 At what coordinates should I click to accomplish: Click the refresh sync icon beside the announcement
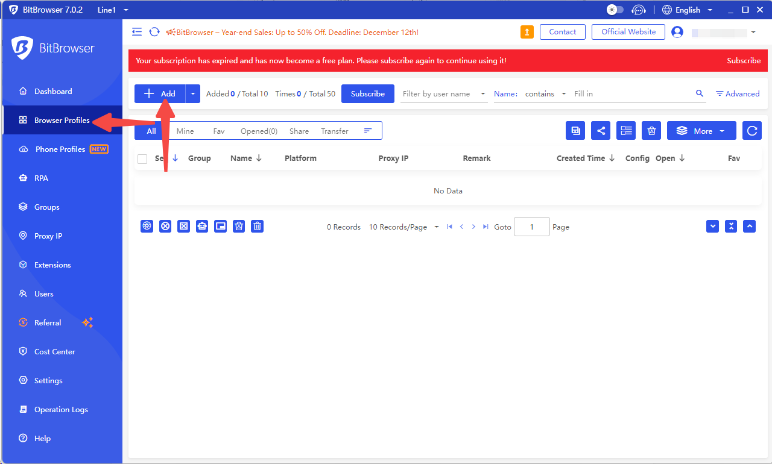[154, 32]
